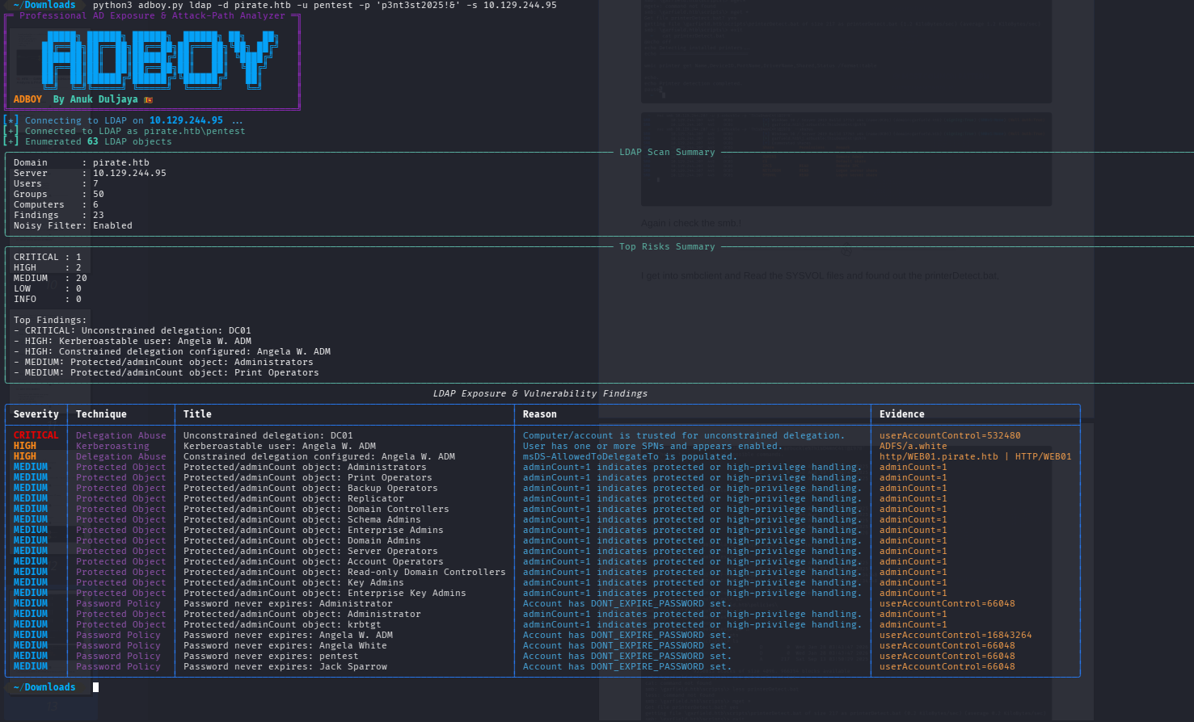
Task: Click the Severity column header
Action: pyautogui.click(x=36, y=414)
